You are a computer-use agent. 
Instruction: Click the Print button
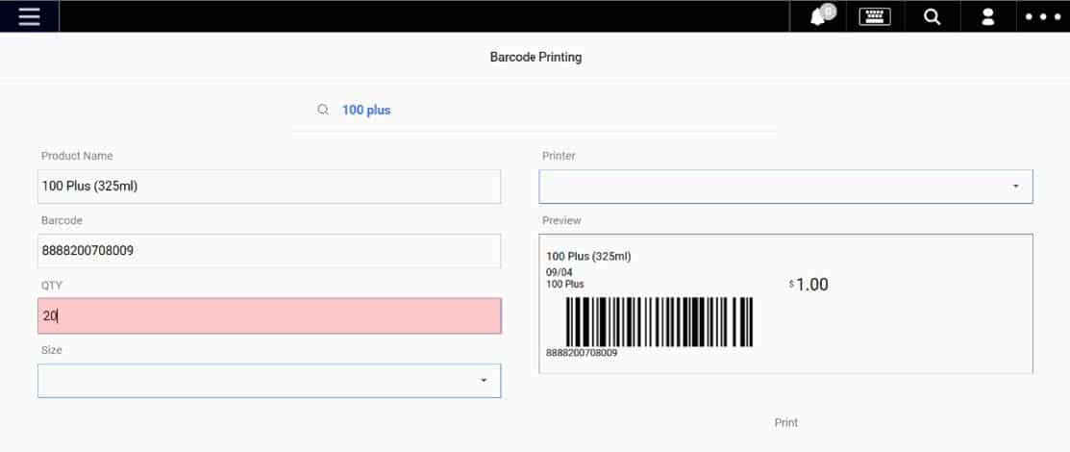tap(786, 422)
